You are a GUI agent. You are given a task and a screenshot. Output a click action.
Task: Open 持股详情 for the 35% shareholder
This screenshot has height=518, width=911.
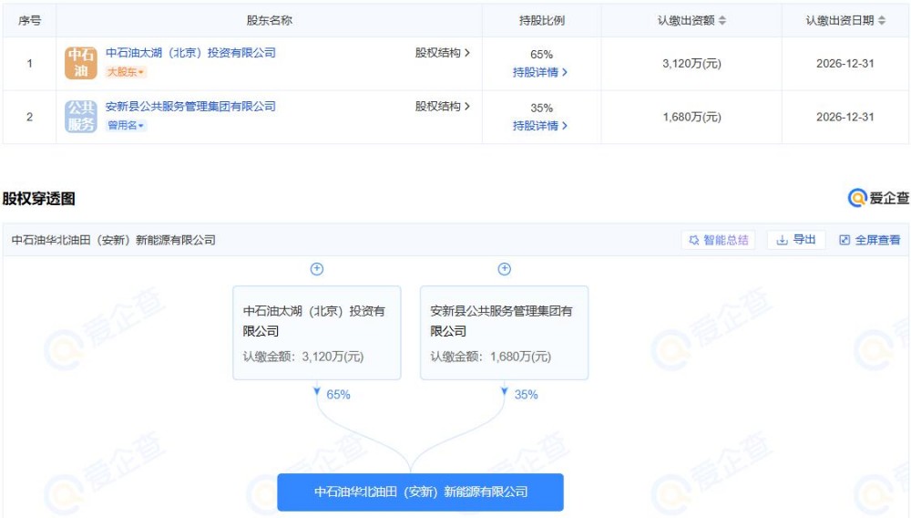[540, 125]
